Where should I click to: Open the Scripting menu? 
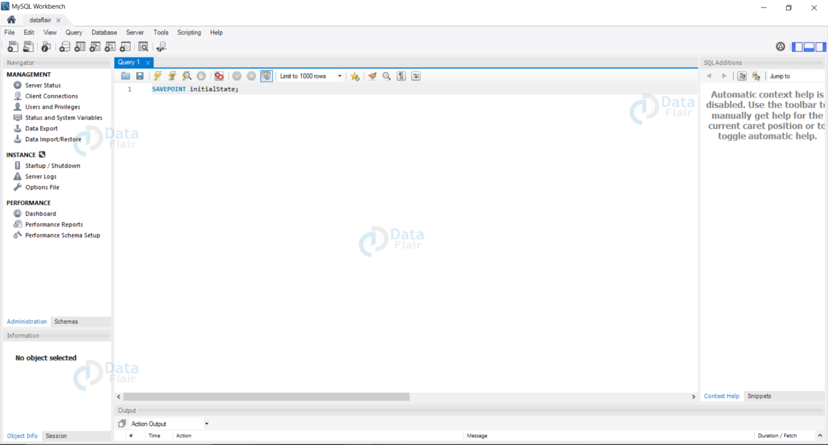pos(189,32)
